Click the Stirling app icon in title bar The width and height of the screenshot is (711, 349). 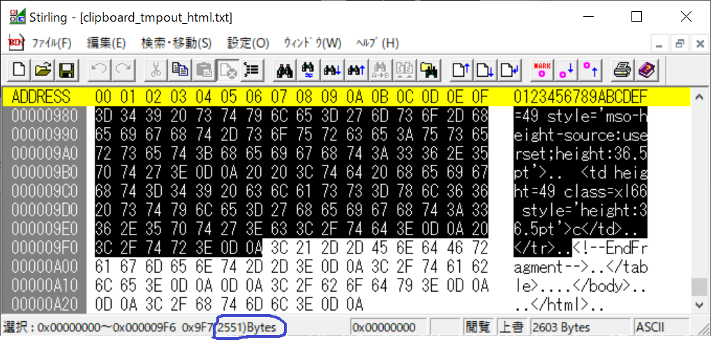pyautogui.click(x=17, y=16)
